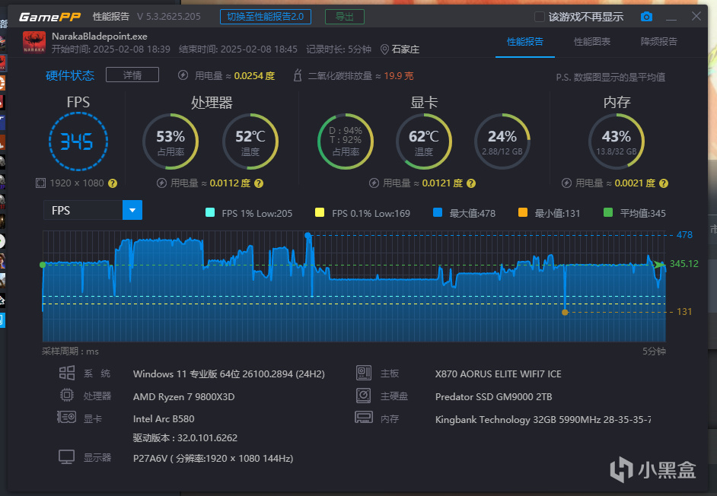Click the Windows 11 专业版 version text
Screen dimensions: 717x496
(x=228, y=374)
